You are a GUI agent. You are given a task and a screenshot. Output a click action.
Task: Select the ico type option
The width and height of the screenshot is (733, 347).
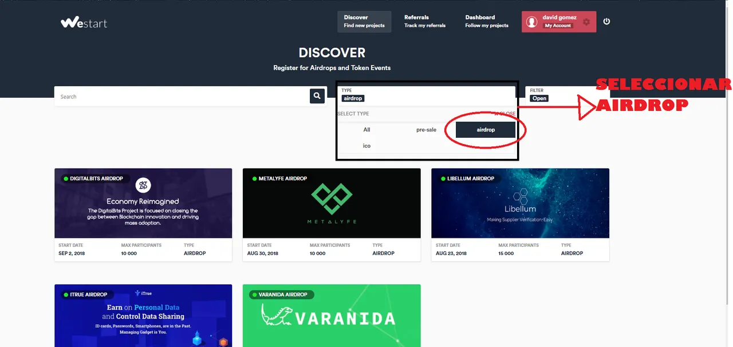[366, 146]
